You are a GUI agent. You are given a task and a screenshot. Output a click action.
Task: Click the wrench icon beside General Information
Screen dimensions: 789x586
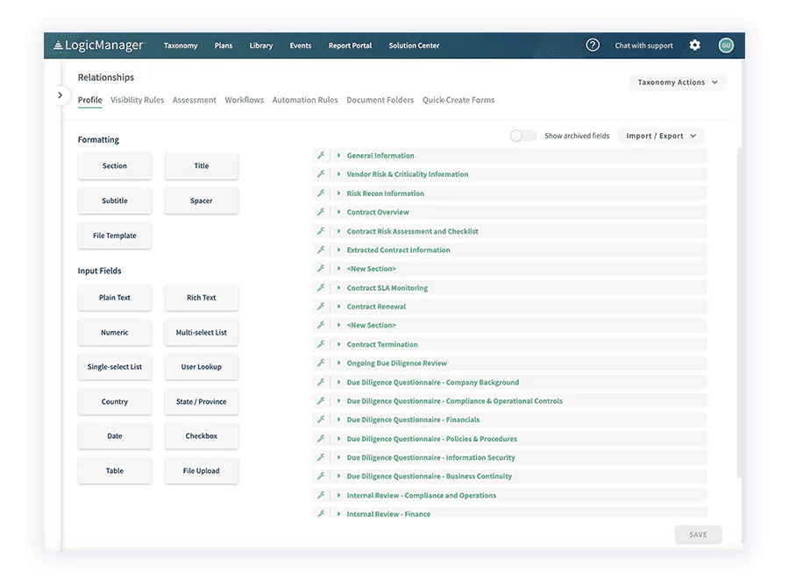coord(322,155)
